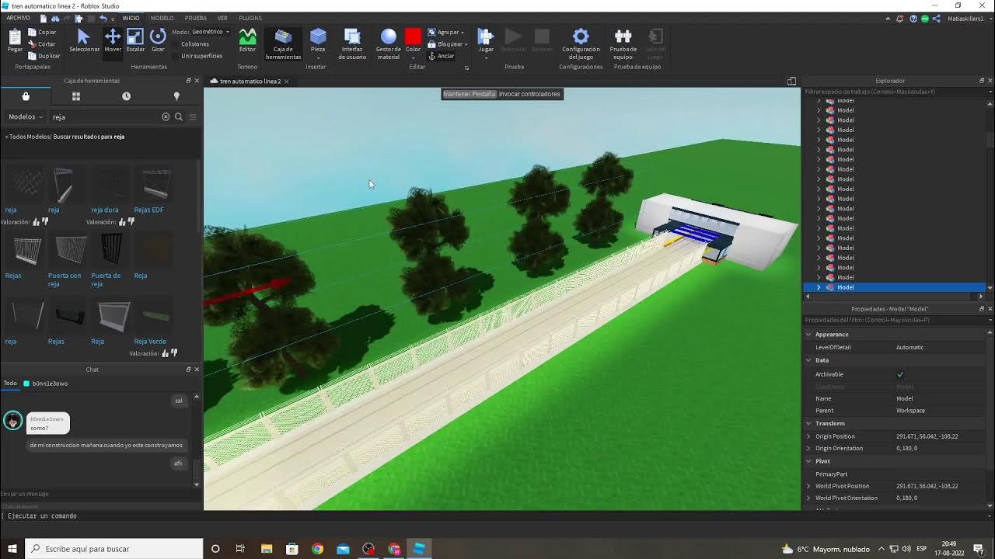
Task: Open the Modo Geométrico dropdown
Action: coord(211,32)
